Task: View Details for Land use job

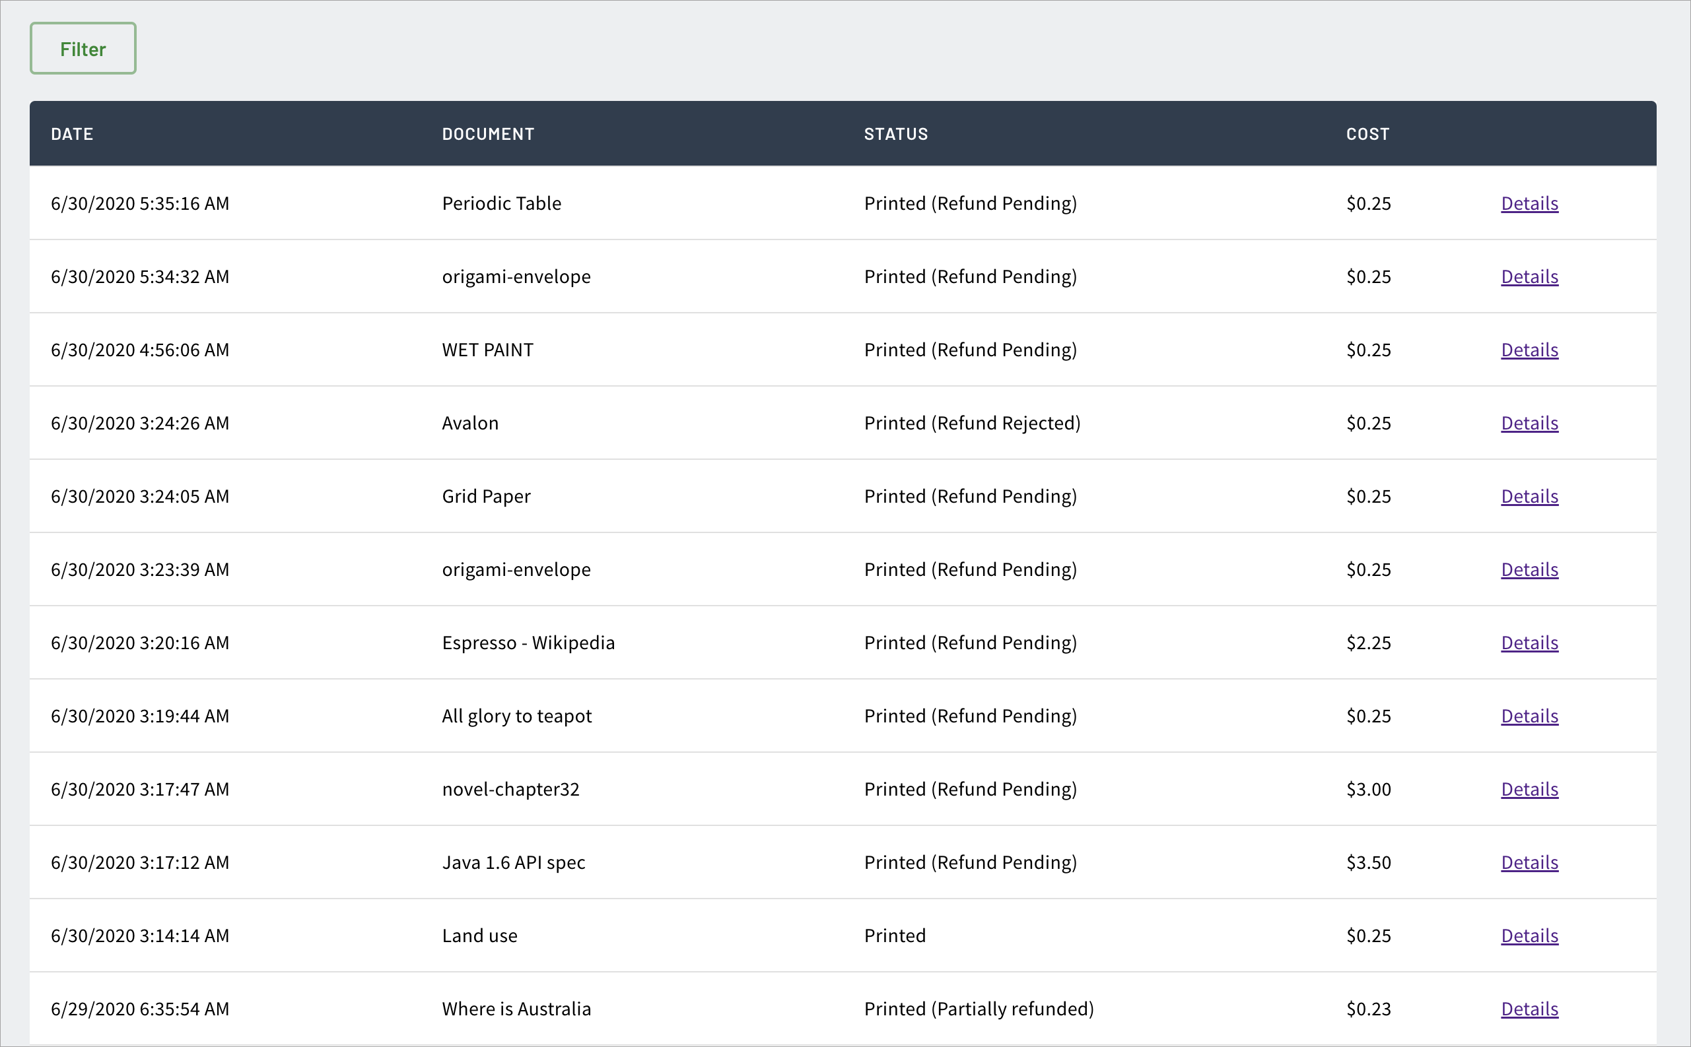Action: coord(1529,936)
